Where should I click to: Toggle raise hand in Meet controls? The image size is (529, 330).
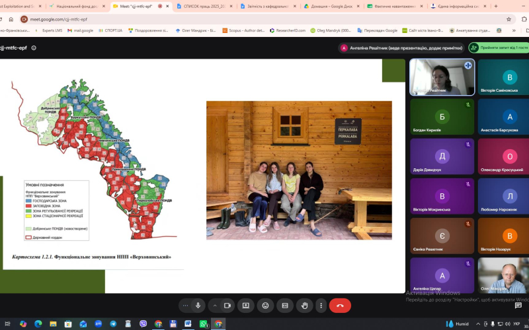click(x=305, y=306)
